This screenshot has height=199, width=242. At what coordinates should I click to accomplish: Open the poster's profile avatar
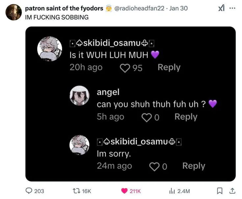pyautogui.click(x=13, y=13)
